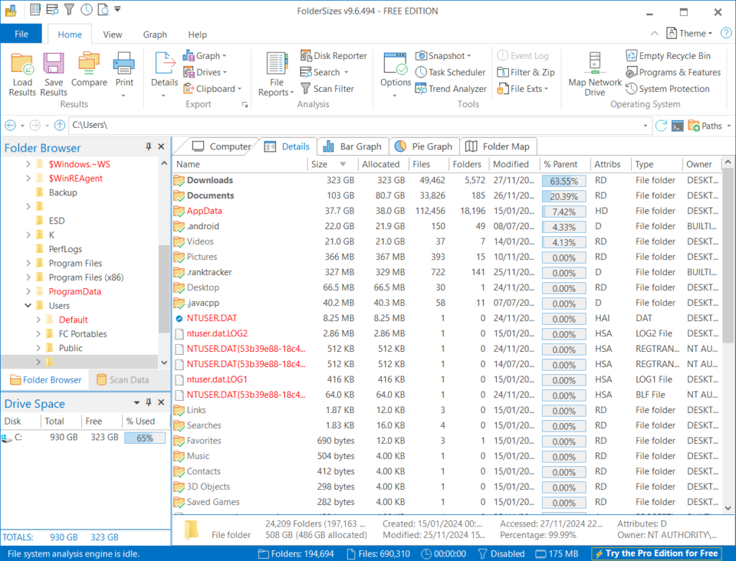Open the Snapshot dropdown
This screenshot has width=736, height=561.
click(443, 56)
